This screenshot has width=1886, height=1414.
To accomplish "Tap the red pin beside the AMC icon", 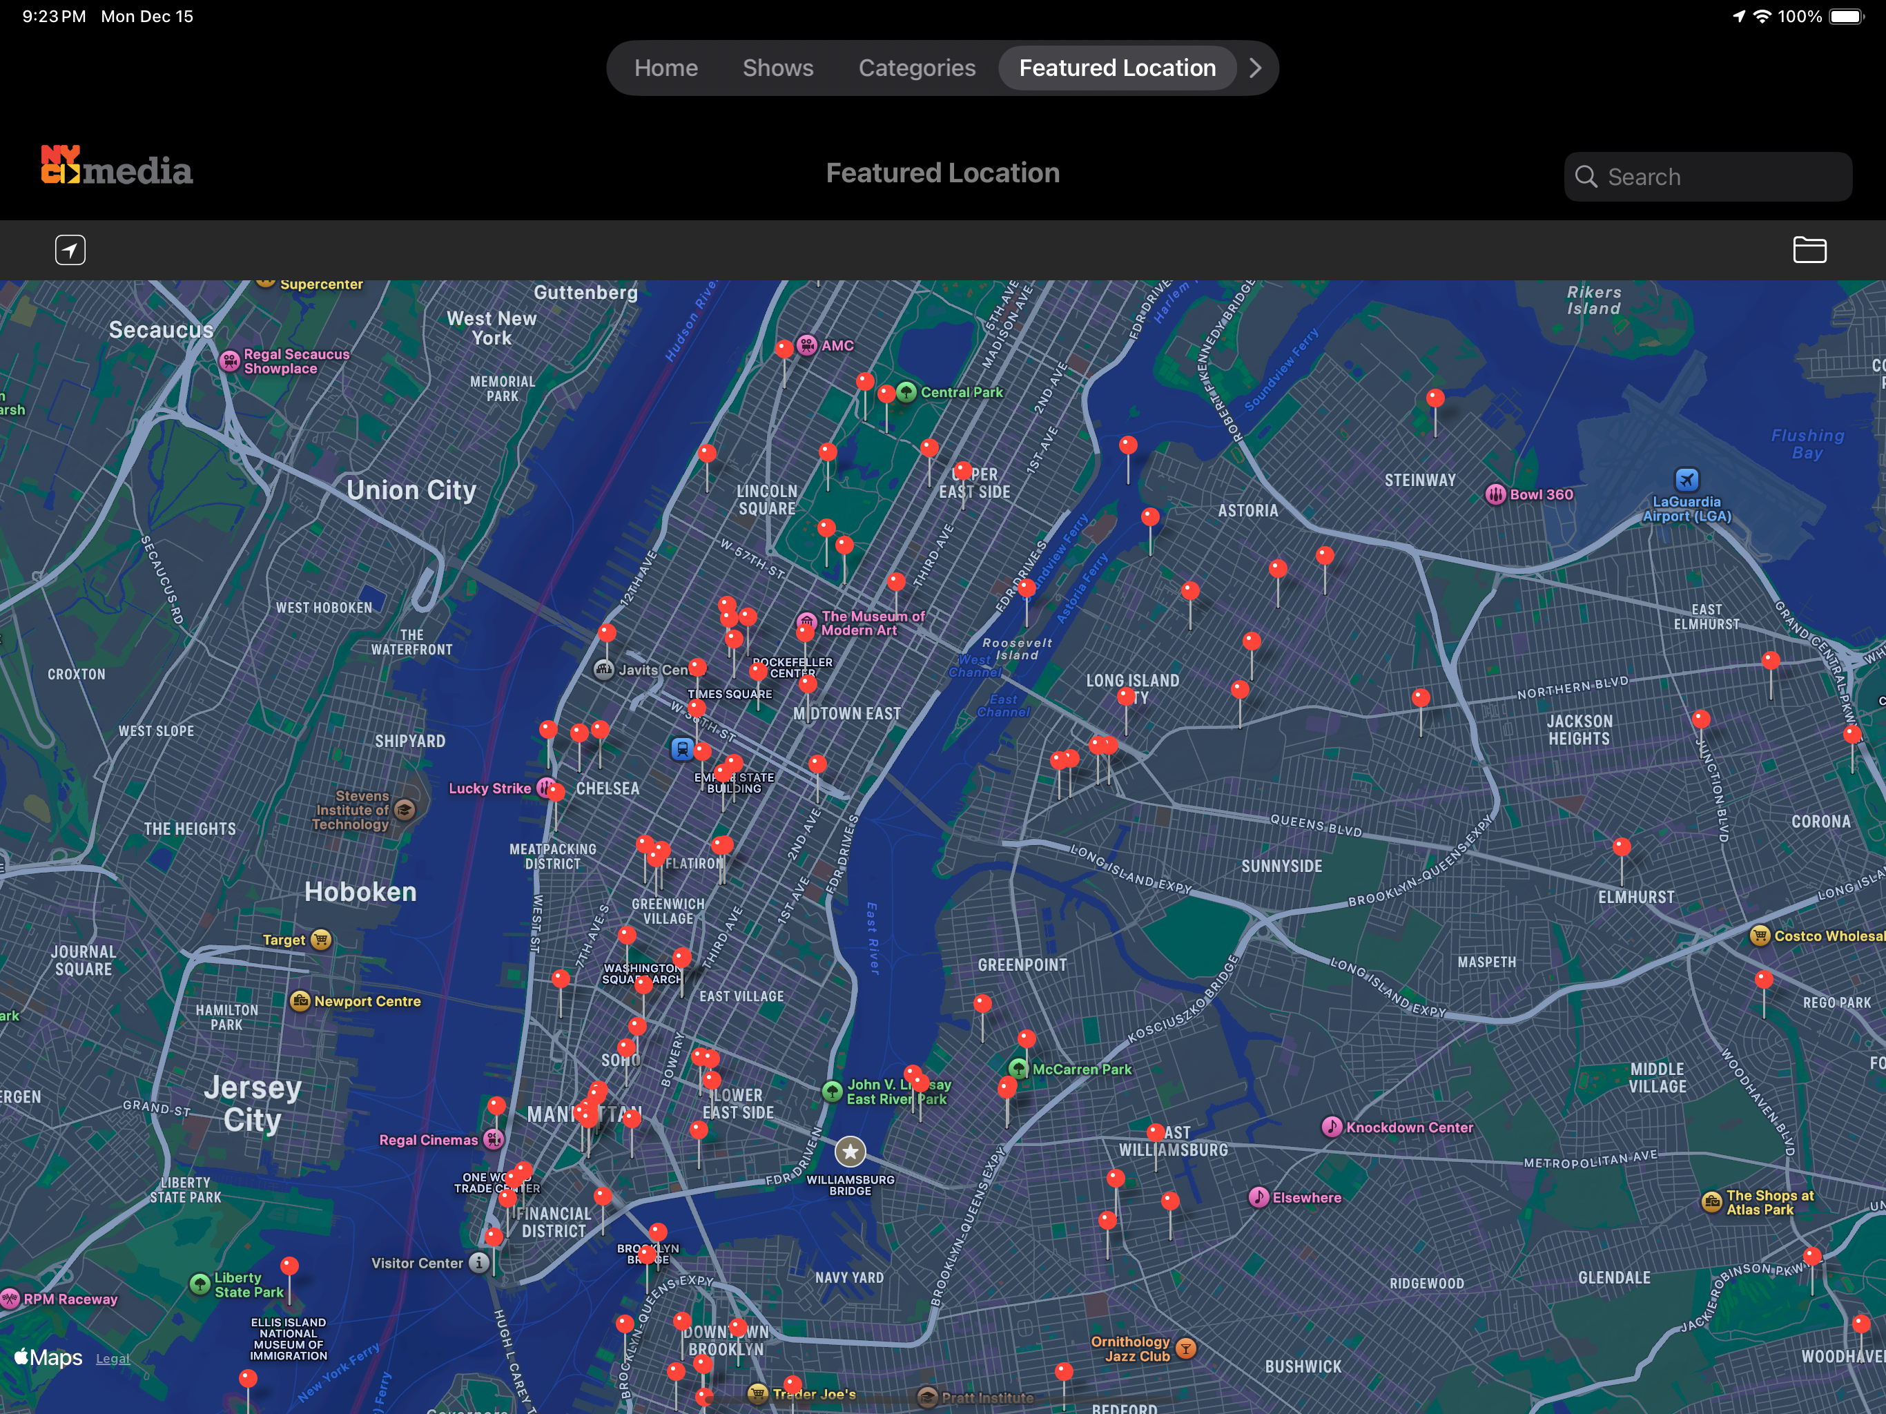I will coord(784,348).
